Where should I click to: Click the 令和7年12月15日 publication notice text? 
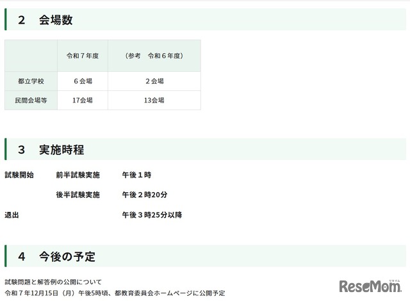[x=115, y=293]
